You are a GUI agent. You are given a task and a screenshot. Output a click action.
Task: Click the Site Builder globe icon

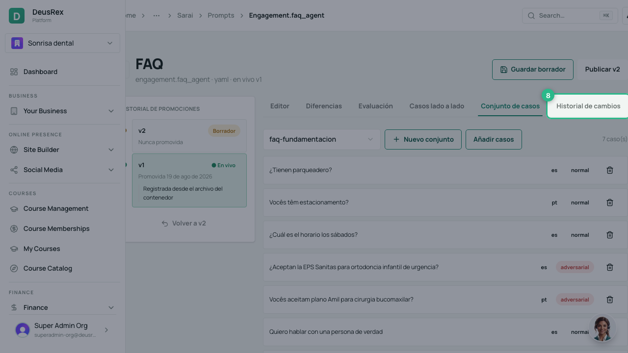pos(14,150)
